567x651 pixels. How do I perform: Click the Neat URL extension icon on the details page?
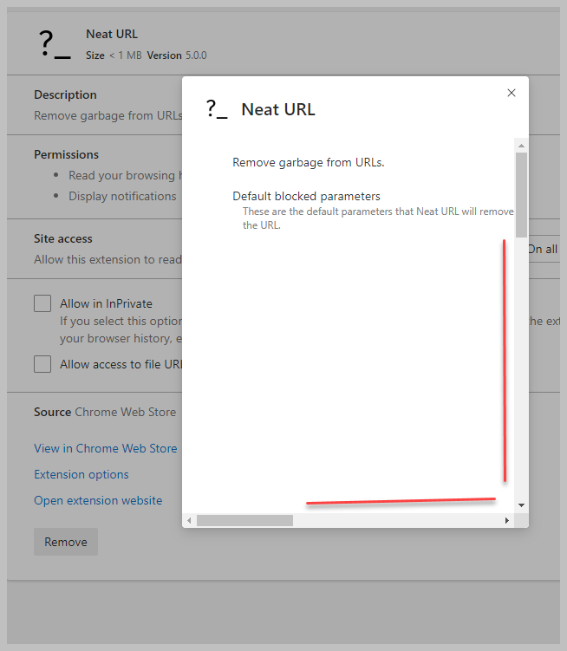(55, 44)
